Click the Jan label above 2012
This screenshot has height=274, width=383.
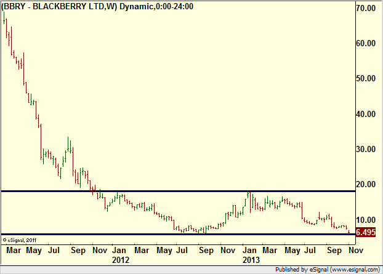pyautogui.click(x=119, y=251)
